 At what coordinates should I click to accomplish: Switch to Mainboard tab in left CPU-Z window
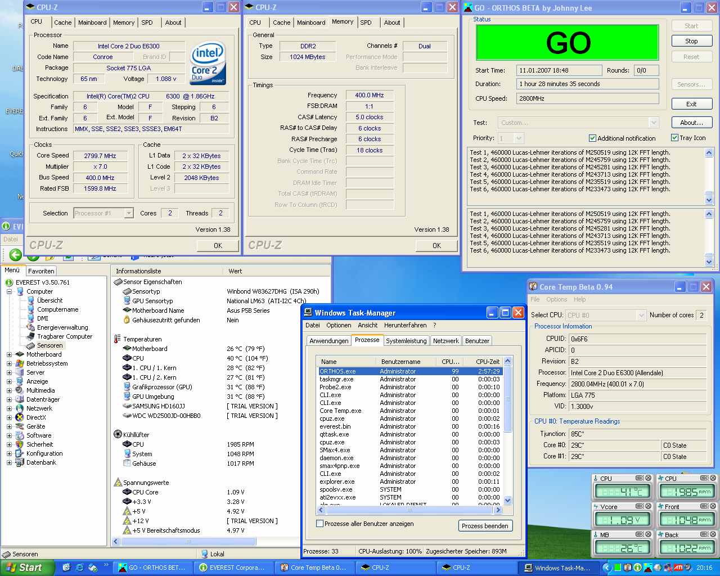pyautogui.click(x=92, y=22)
